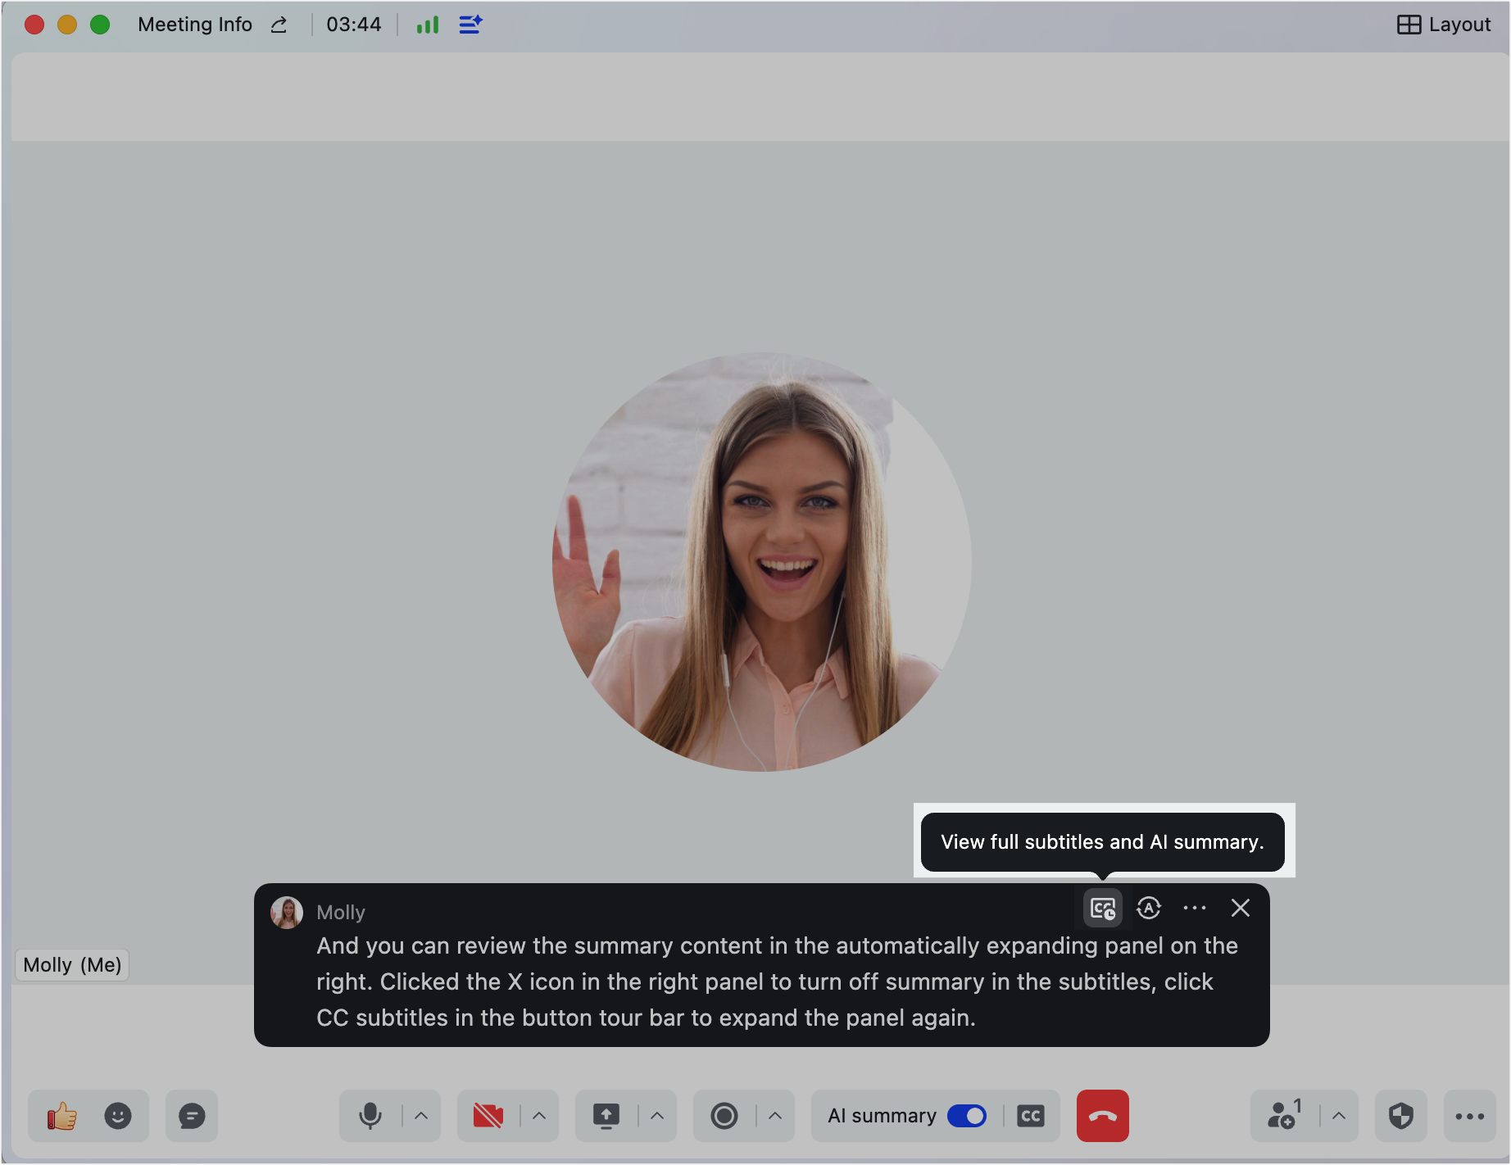Click the subtitle translation settings icon
Image resolution: width=1511 pixels, height=1165 pixels.
[x=1149, y=908]
